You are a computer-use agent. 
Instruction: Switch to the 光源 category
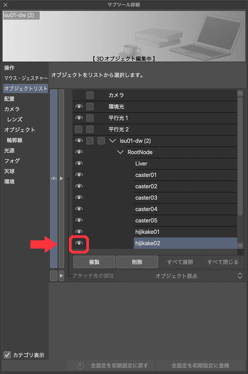[10, 151]
